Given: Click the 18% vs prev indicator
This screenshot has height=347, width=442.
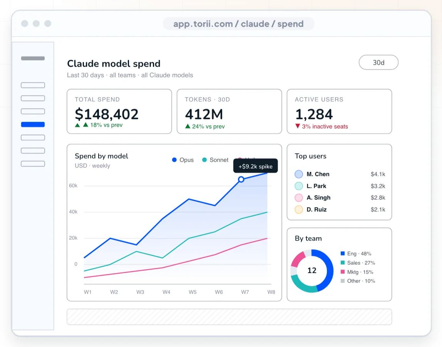Looking at the screenshot, I should click(99, 125).
